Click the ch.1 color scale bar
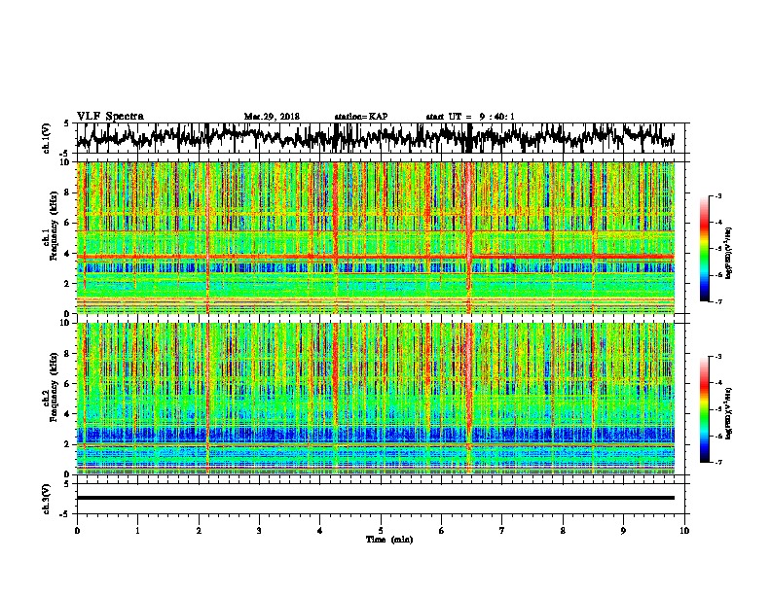 coord(704,249)
